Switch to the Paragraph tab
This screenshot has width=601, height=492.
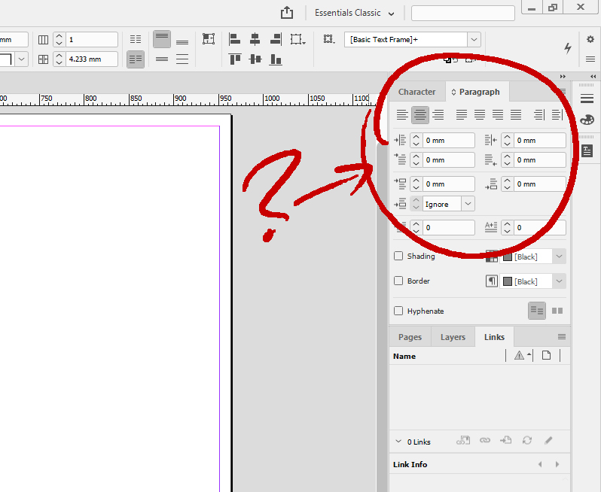point(479,92)
